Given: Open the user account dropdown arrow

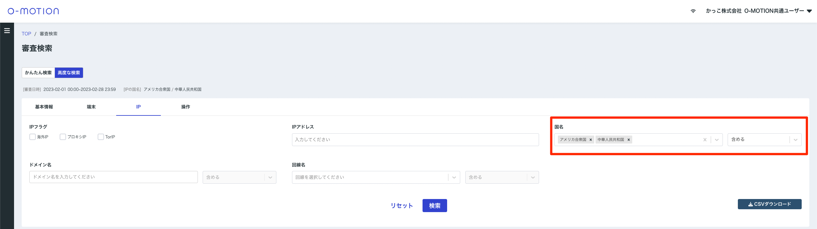Looking at the screenshot, I should (x=809, y=11).
